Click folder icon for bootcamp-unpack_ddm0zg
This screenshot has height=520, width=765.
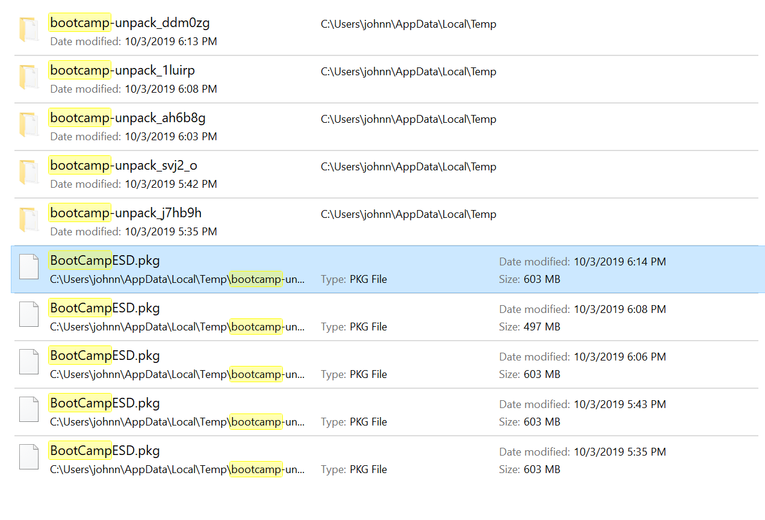(29, 30)
